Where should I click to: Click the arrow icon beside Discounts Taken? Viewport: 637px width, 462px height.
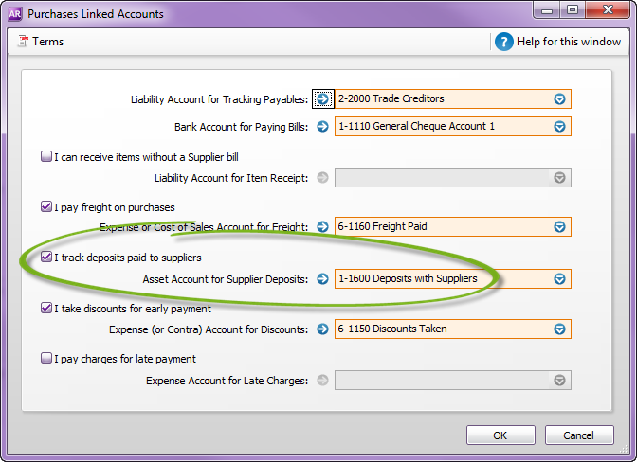(x=322, y=329)
